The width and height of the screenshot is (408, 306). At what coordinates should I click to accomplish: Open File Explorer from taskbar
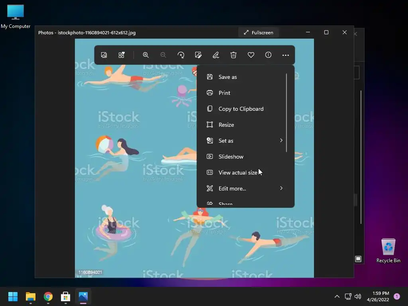(x=30, y=296)
